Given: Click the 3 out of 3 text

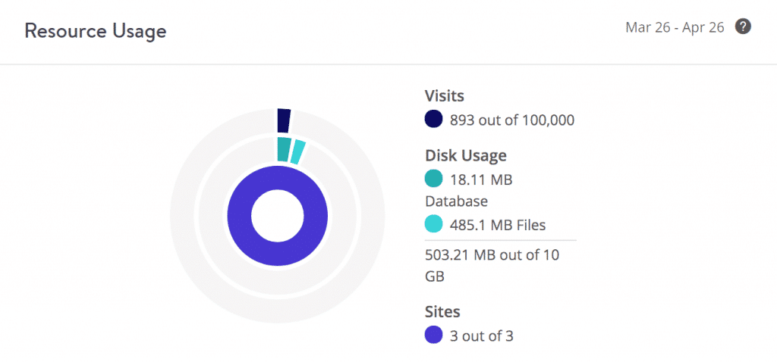Looking at the screenshot, I should [481, 335].
